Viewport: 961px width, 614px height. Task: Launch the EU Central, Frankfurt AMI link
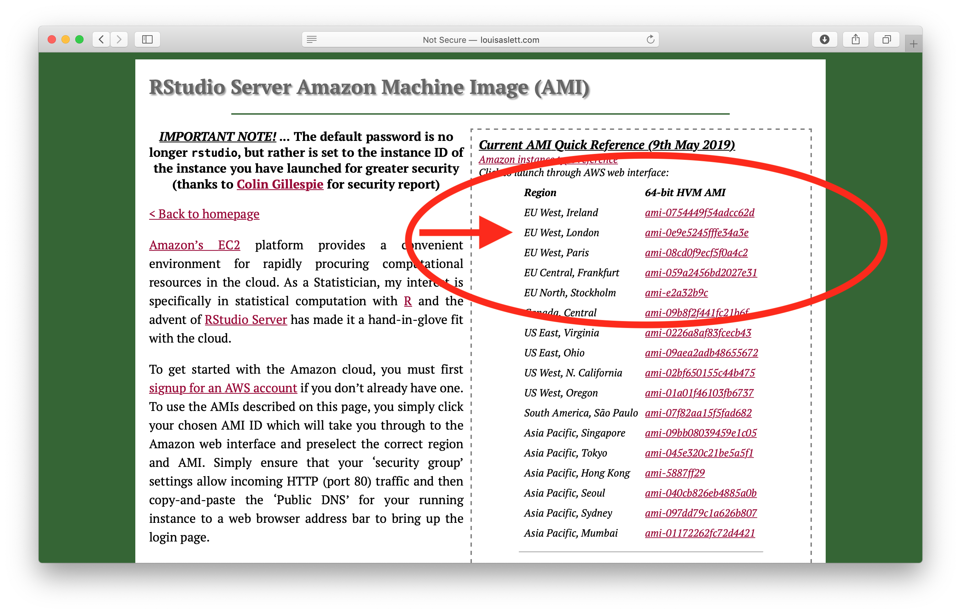coord(701,273)
